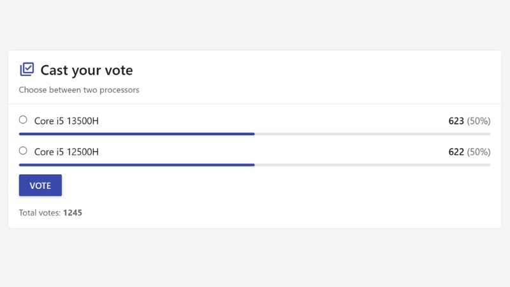Click the "Core i5 13500H" option label
510x287 pixels.
pyautogui.click(x=66, y=121)
